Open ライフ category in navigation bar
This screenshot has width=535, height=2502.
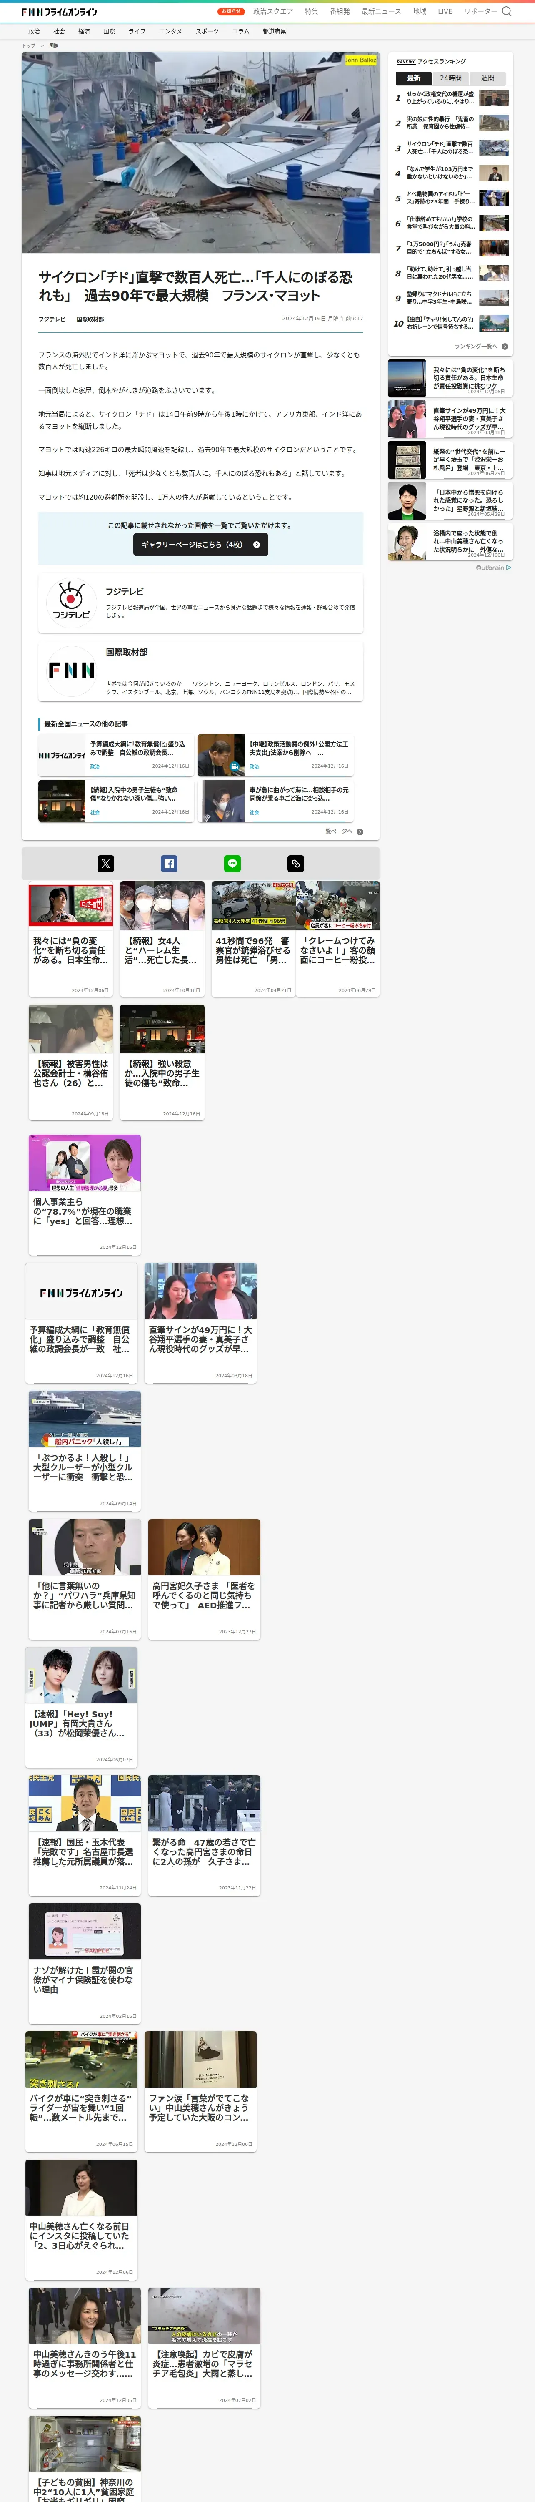click(x=137, y=31)
